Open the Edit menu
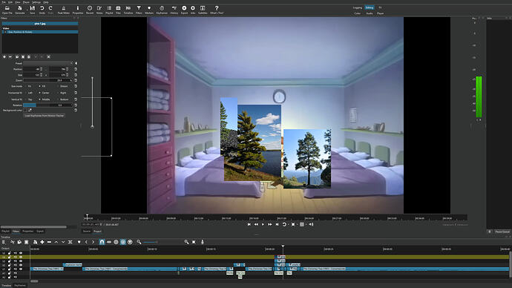The image size is (512, 288). [10, 2]
